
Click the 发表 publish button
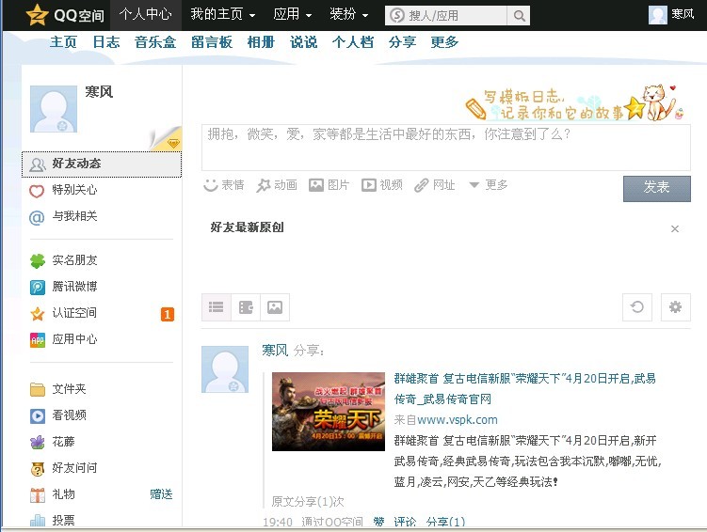click(657, 189)
